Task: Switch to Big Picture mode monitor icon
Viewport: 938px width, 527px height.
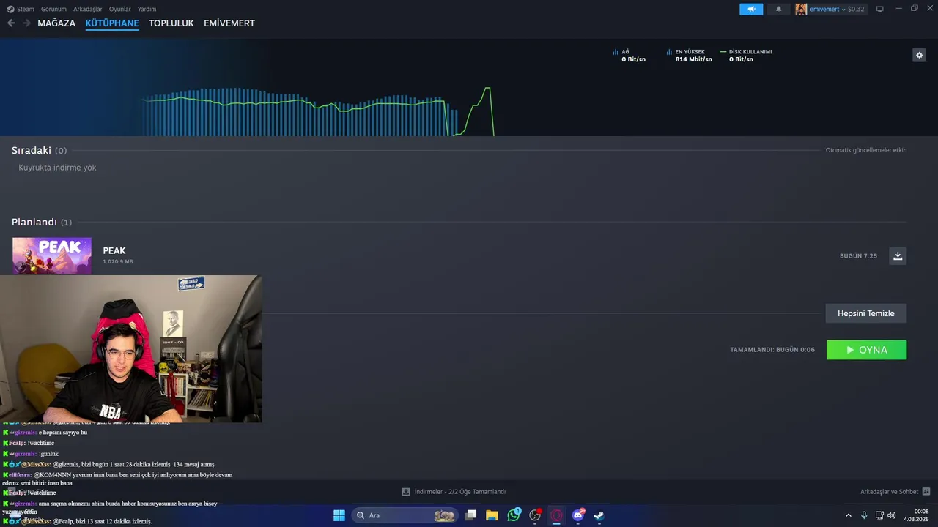Action: [x=880, y=9]
